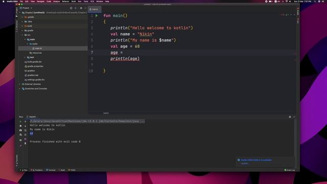Open the View menu
The image size is (327, 184).
[x=33, y=2]
